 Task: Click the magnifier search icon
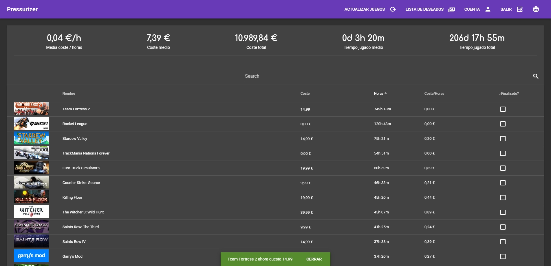pyautogui.click(x=536, y=76)
